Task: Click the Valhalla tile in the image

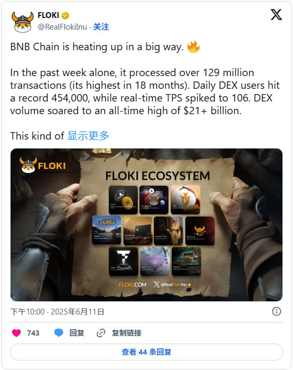Action: (106, 230)
